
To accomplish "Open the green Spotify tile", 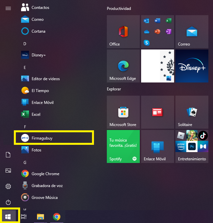I will [123, 146].
